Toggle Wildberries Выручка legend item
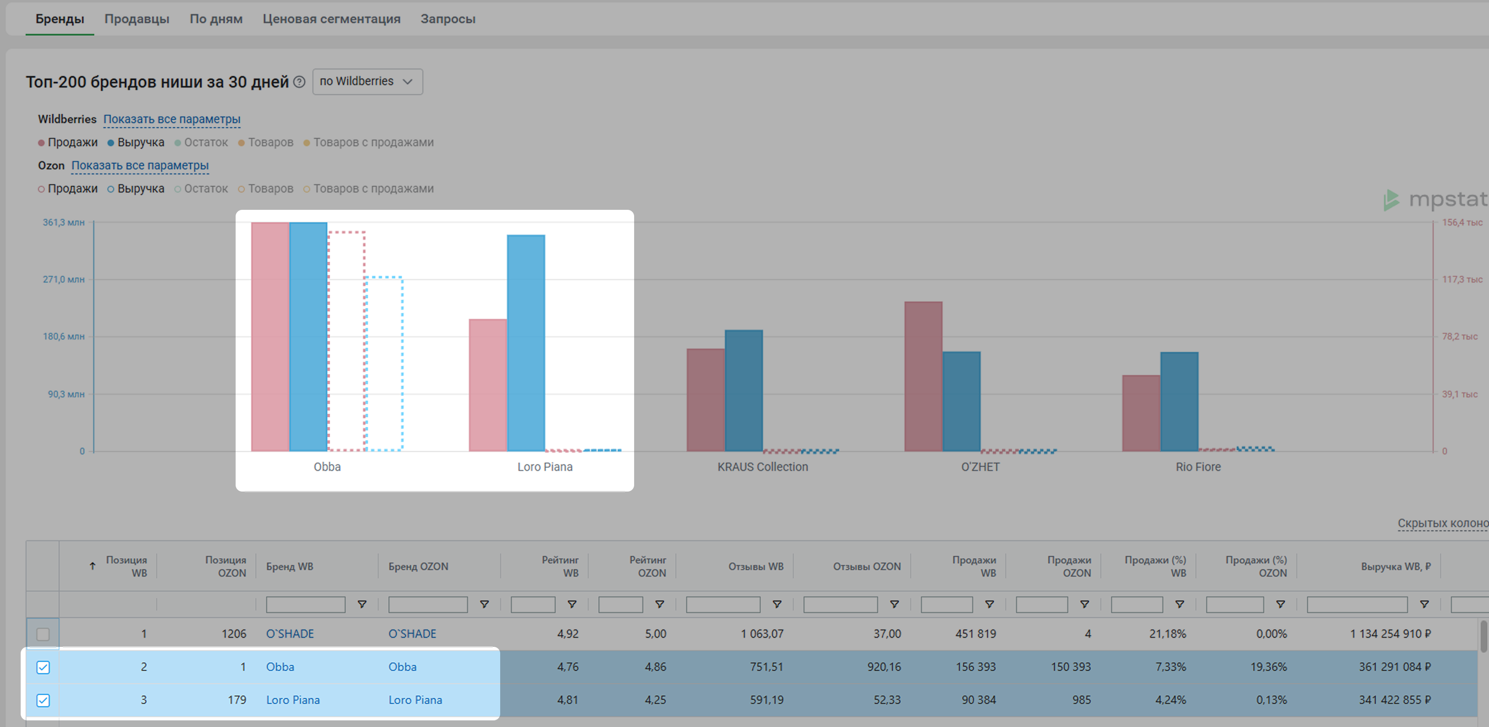1489x727 pixels. pyautogui.click(x=136, y=142)
